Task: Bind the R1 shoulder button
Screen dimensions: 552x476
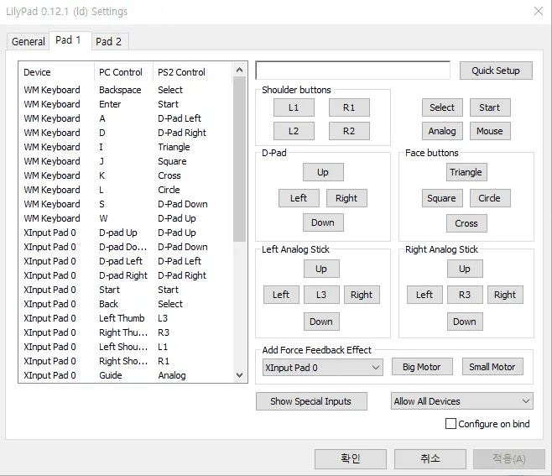Action: point(349,107)
